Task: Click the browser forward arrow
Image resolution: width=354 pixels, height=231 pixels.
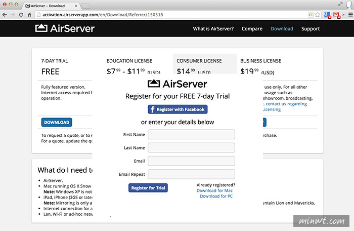Action: click(x=13, y=15)
